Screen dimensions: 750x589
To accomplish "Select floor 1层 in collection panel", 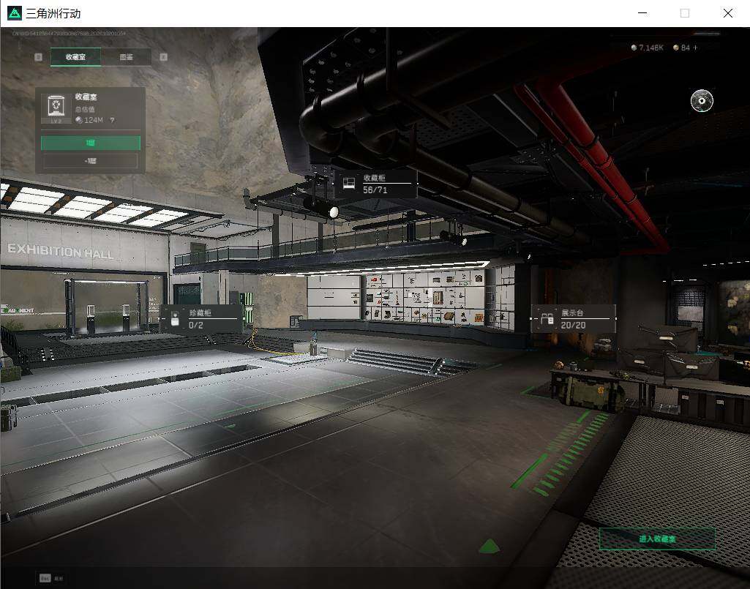I will 91,143.
